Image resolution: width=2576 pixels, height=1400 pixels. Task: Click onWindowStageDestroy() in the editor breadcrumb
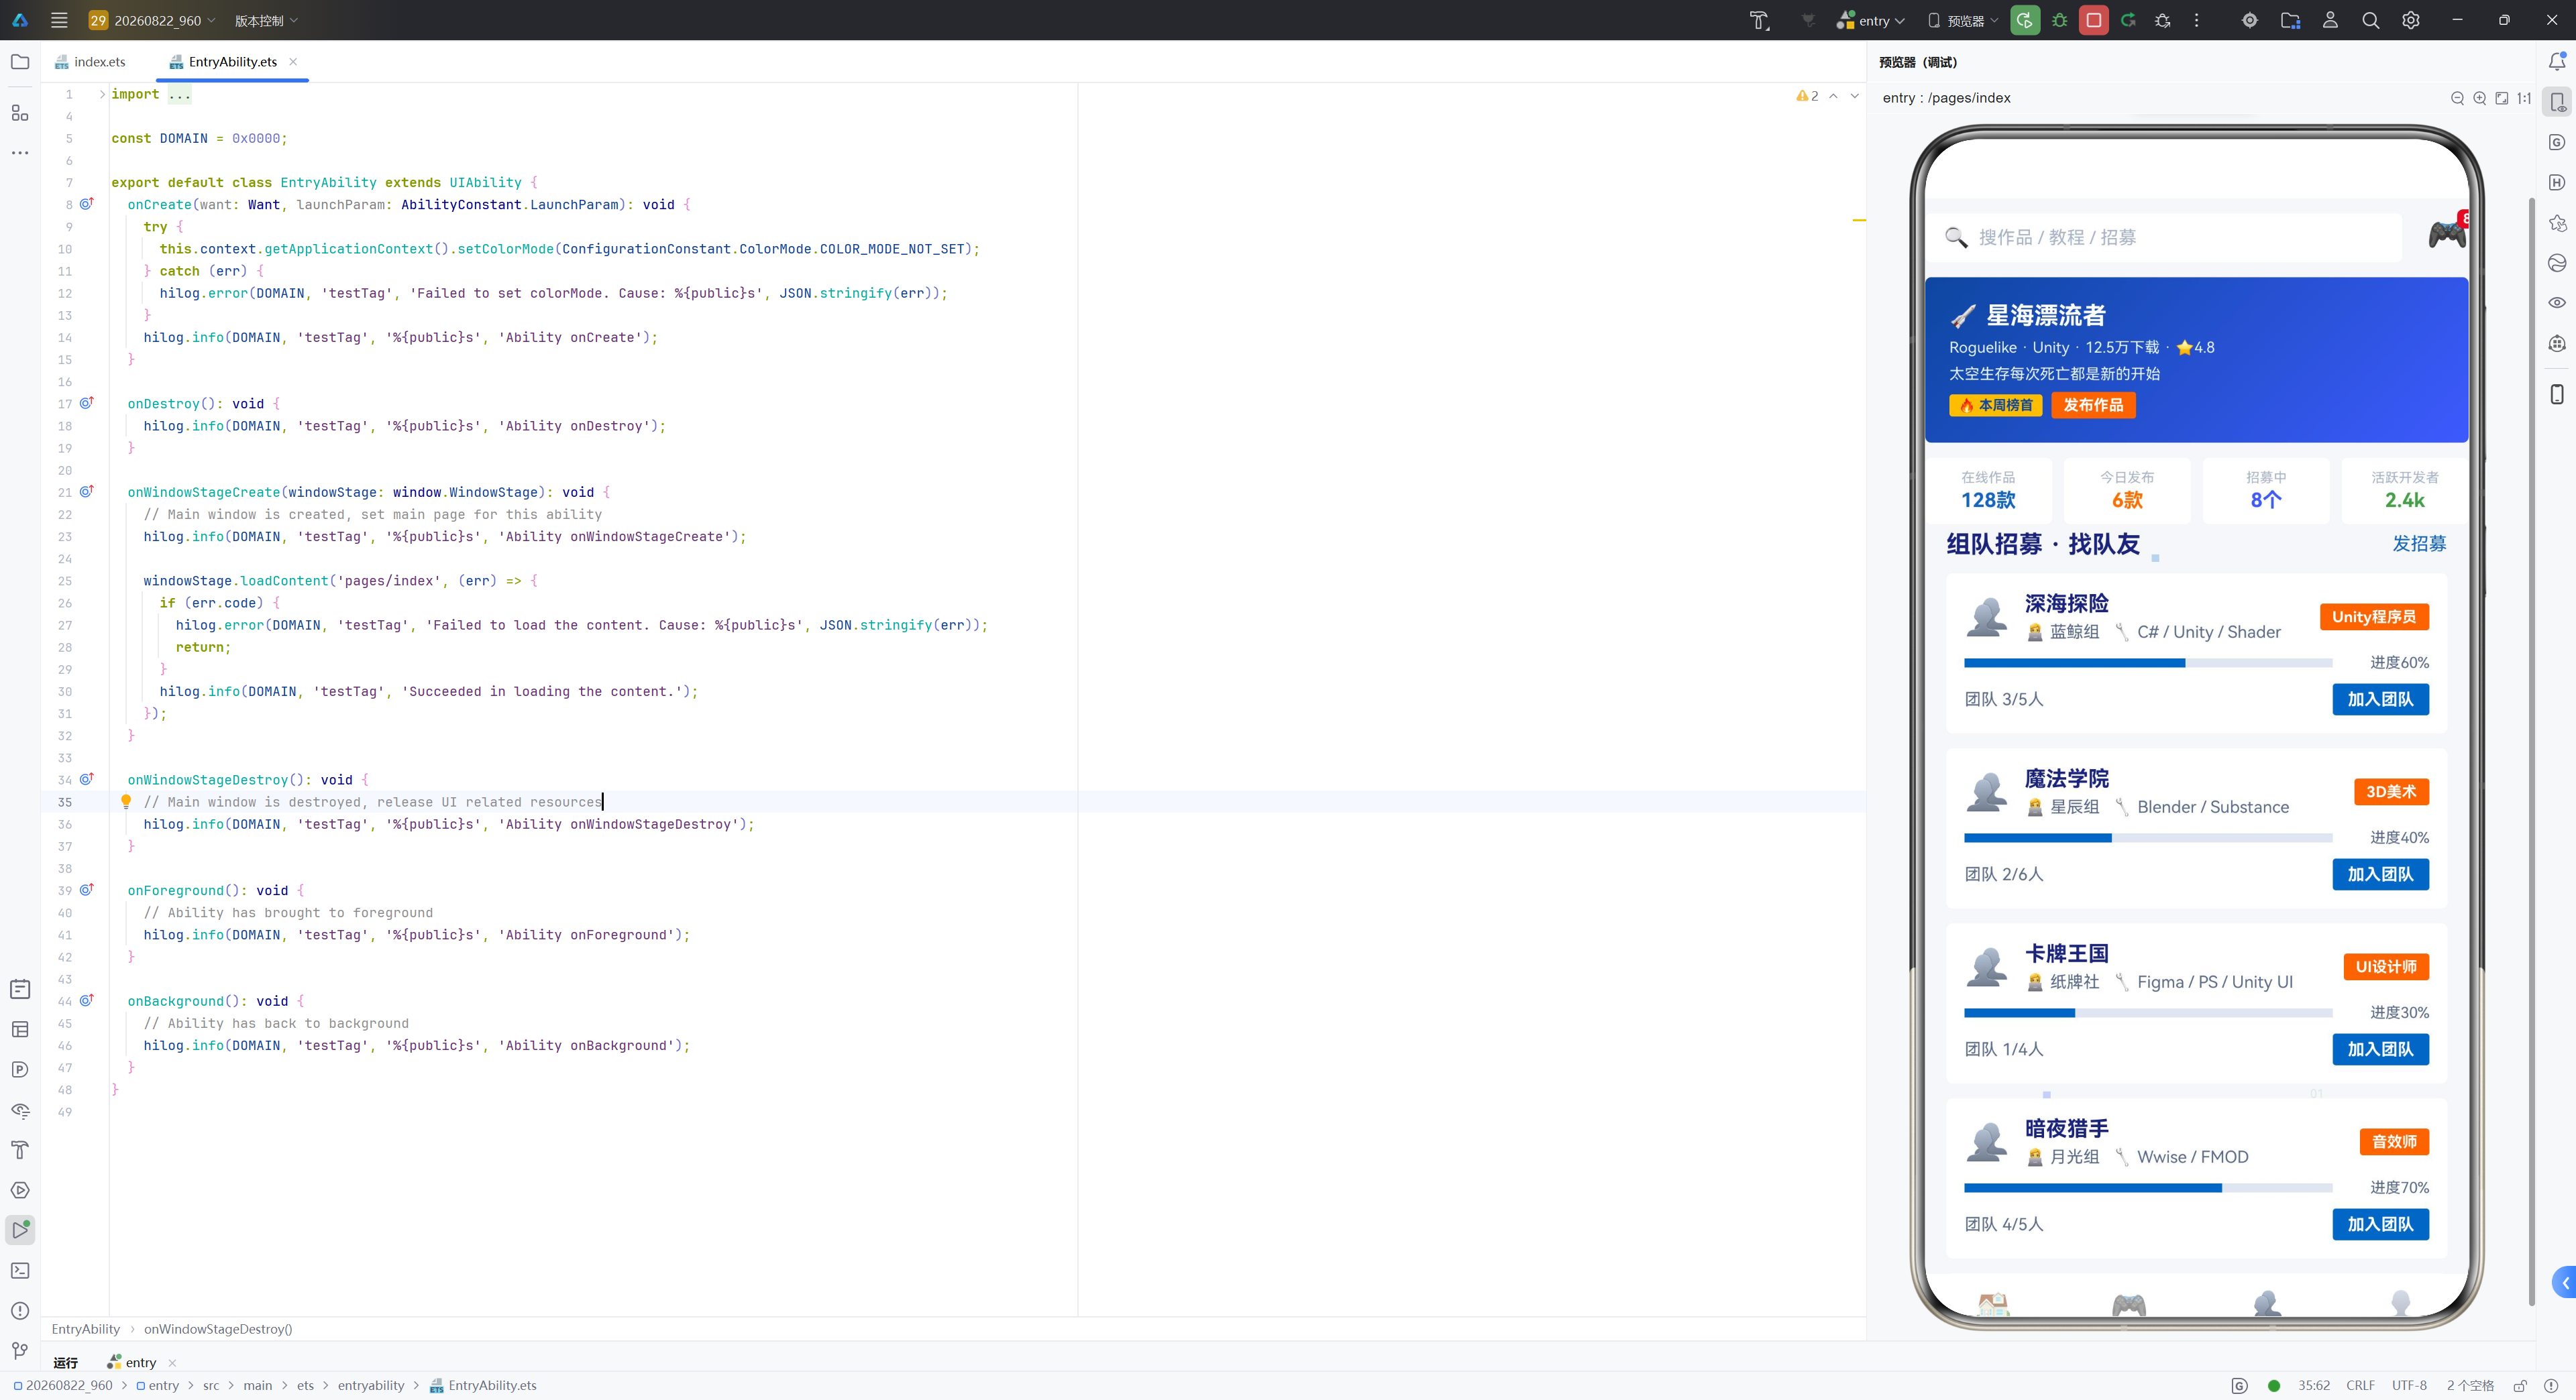(x=218, y=1329)
